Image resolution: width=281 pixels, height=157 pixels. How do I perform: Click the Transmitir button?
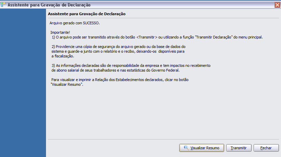pos(239,148)
